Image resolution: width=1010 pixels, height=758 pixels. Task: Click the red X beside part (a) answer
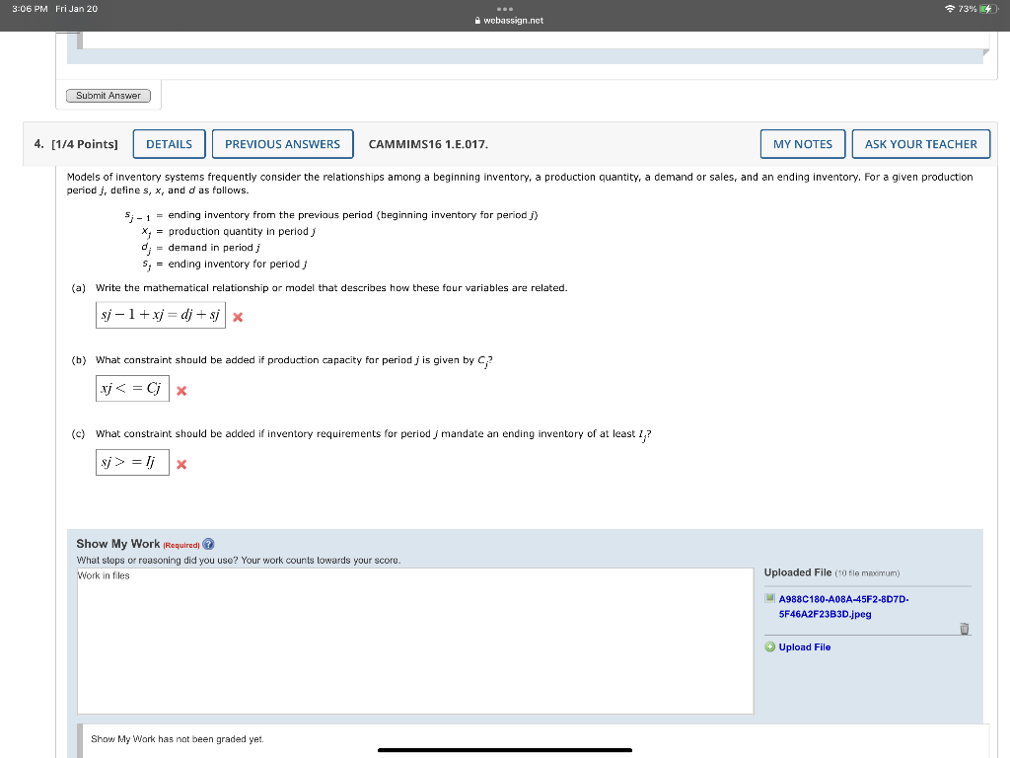(237, 316)
